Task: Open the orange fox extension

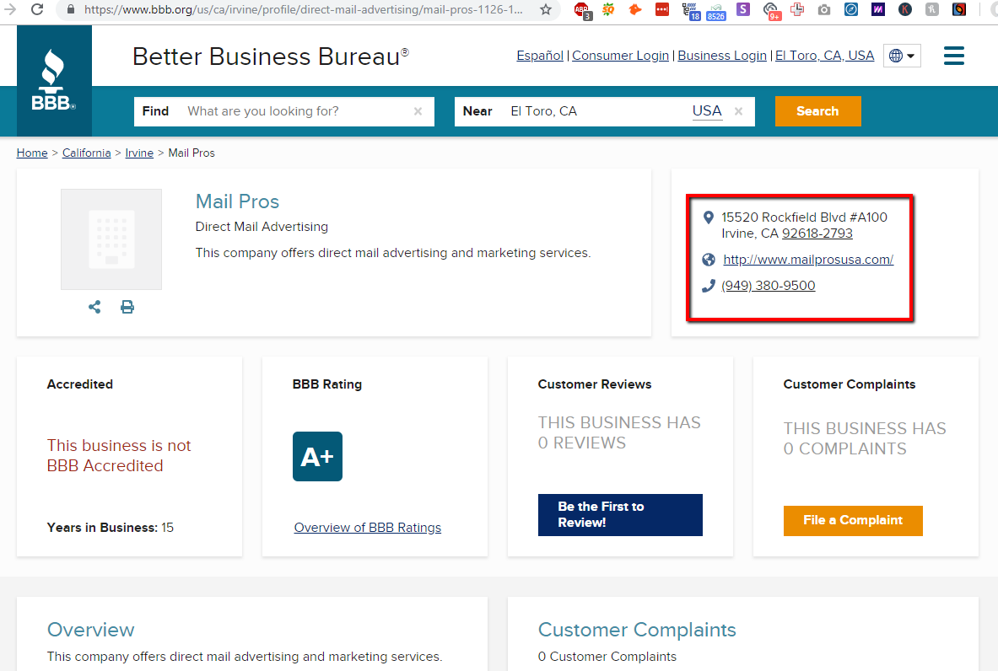Action: (x=635, y=9)
